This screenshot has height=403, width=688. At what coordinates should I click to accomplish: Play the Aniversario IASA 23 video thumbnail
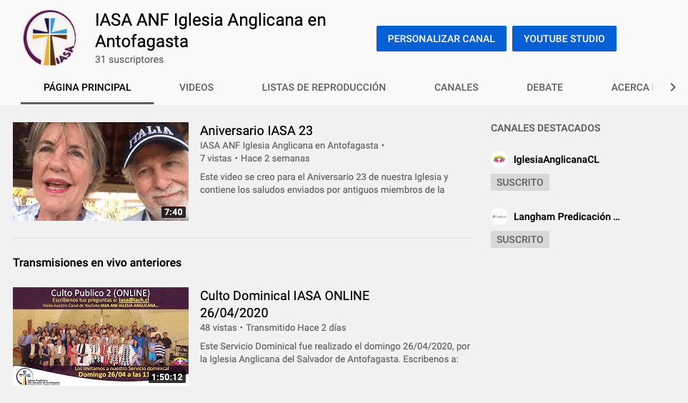point(101,171)
